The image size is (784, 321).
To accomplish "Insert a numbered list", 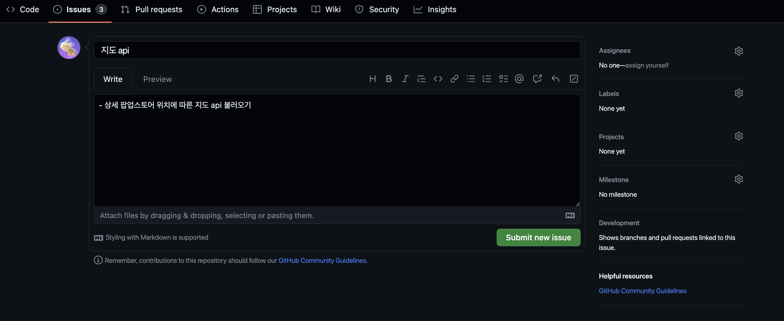I will tap(487, 79).
